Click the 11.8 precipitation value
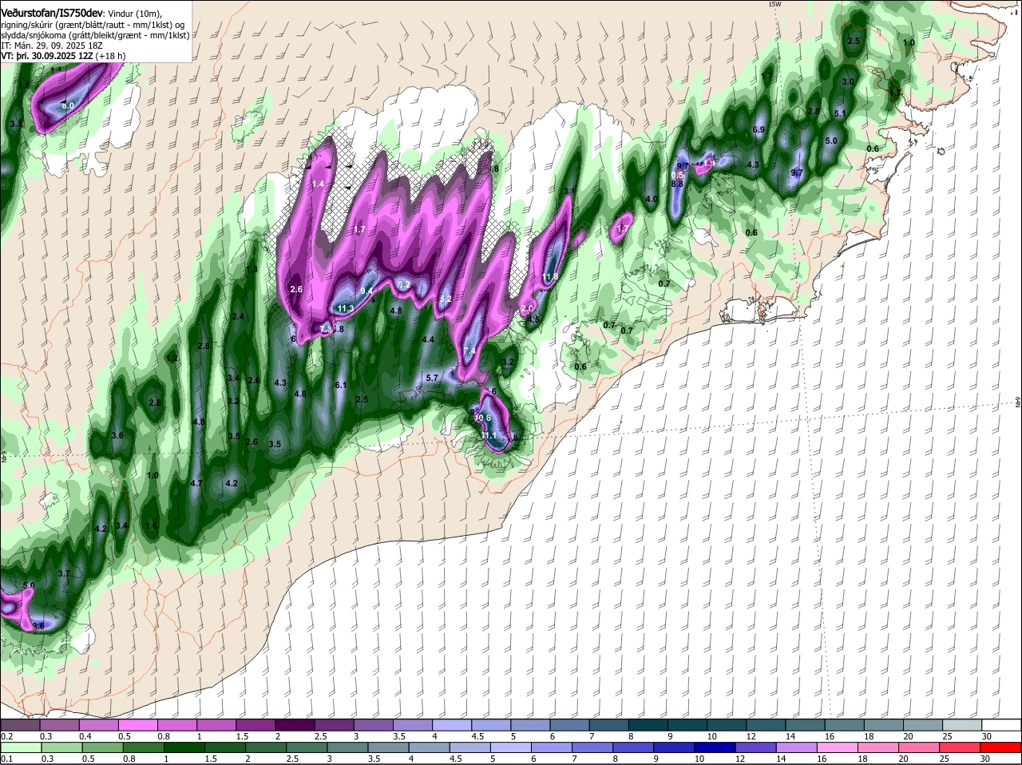The height and width of the screenshot is (765, 1022). click(549, 277)
